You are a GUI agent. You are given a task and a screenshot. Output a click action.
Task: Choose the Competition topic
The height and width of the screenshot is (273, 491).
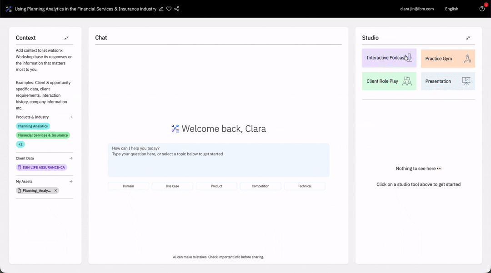[x=261, y=186]
